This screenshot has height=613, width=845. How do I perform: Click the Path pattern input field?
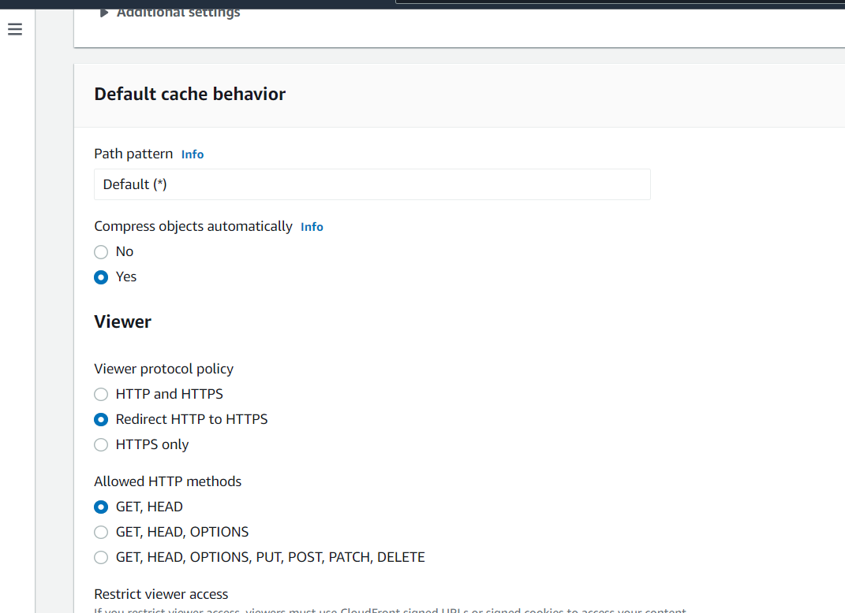372,184
